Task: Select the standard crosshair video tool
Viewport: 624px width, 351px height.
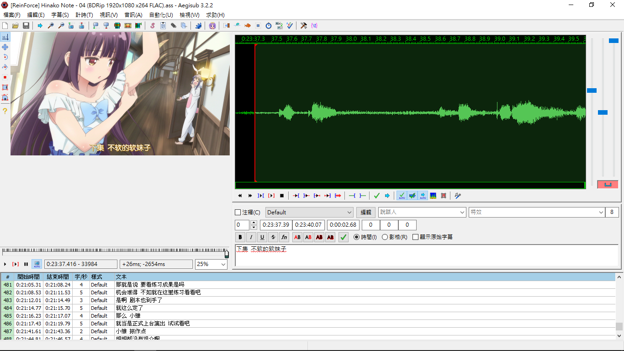Action: pyautogui.click(x=5, y=37)
